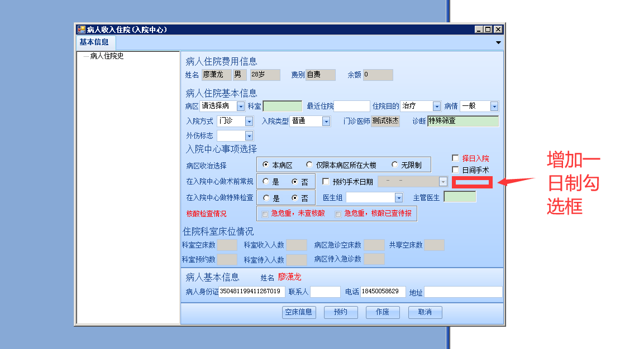Click the 核酸检查情况 red label
The image size is (620, 349).
tap(207, 214)
